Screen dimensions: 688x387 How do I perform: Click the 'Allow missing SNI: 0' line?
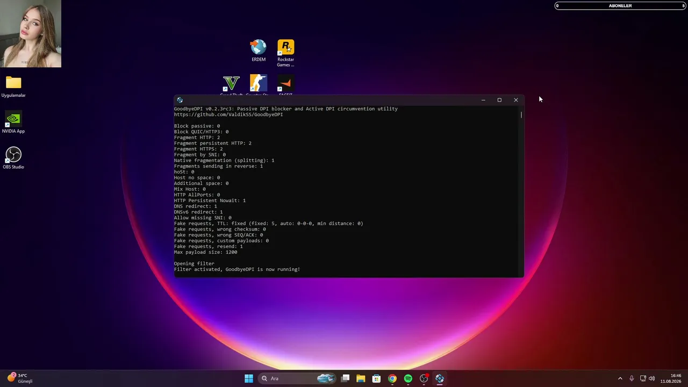point(203,218)
